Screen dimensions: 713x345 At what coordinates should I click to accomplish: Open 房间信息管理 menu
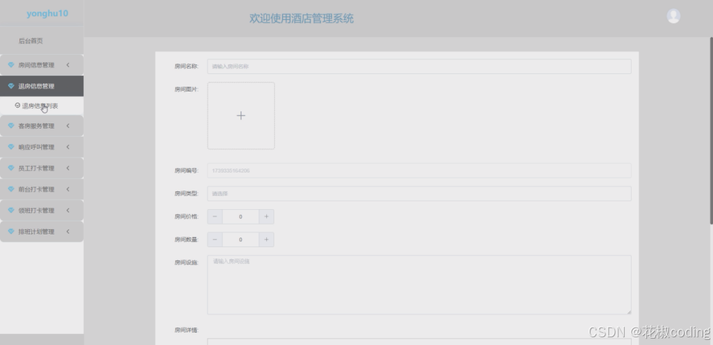tap(42, 65)
